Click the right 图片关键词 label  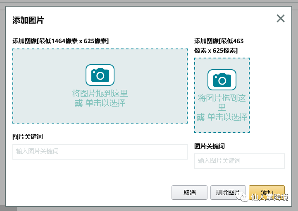210,146
